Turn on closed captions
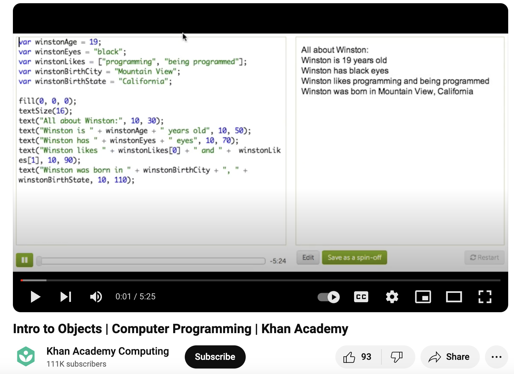 [x=361, y=297]
